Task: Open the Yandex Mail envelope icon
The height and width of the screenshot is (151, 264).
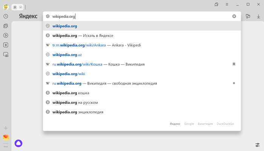Action: 6,137
